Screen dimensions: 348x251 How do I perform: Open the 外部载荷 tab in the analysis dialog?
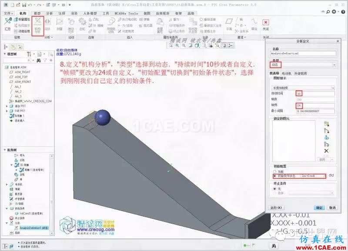coord(301,73)
